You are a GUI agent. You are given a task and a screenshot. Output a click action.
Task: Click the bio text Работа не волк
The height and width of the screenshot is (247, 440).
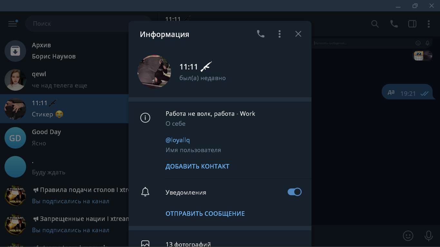tap(210, 114)
